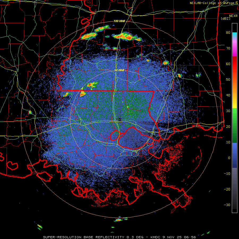The height and width of the screenshot is (239, 239).
Task: Click the -30 value on dBZ scale
Action: point(227,205)
